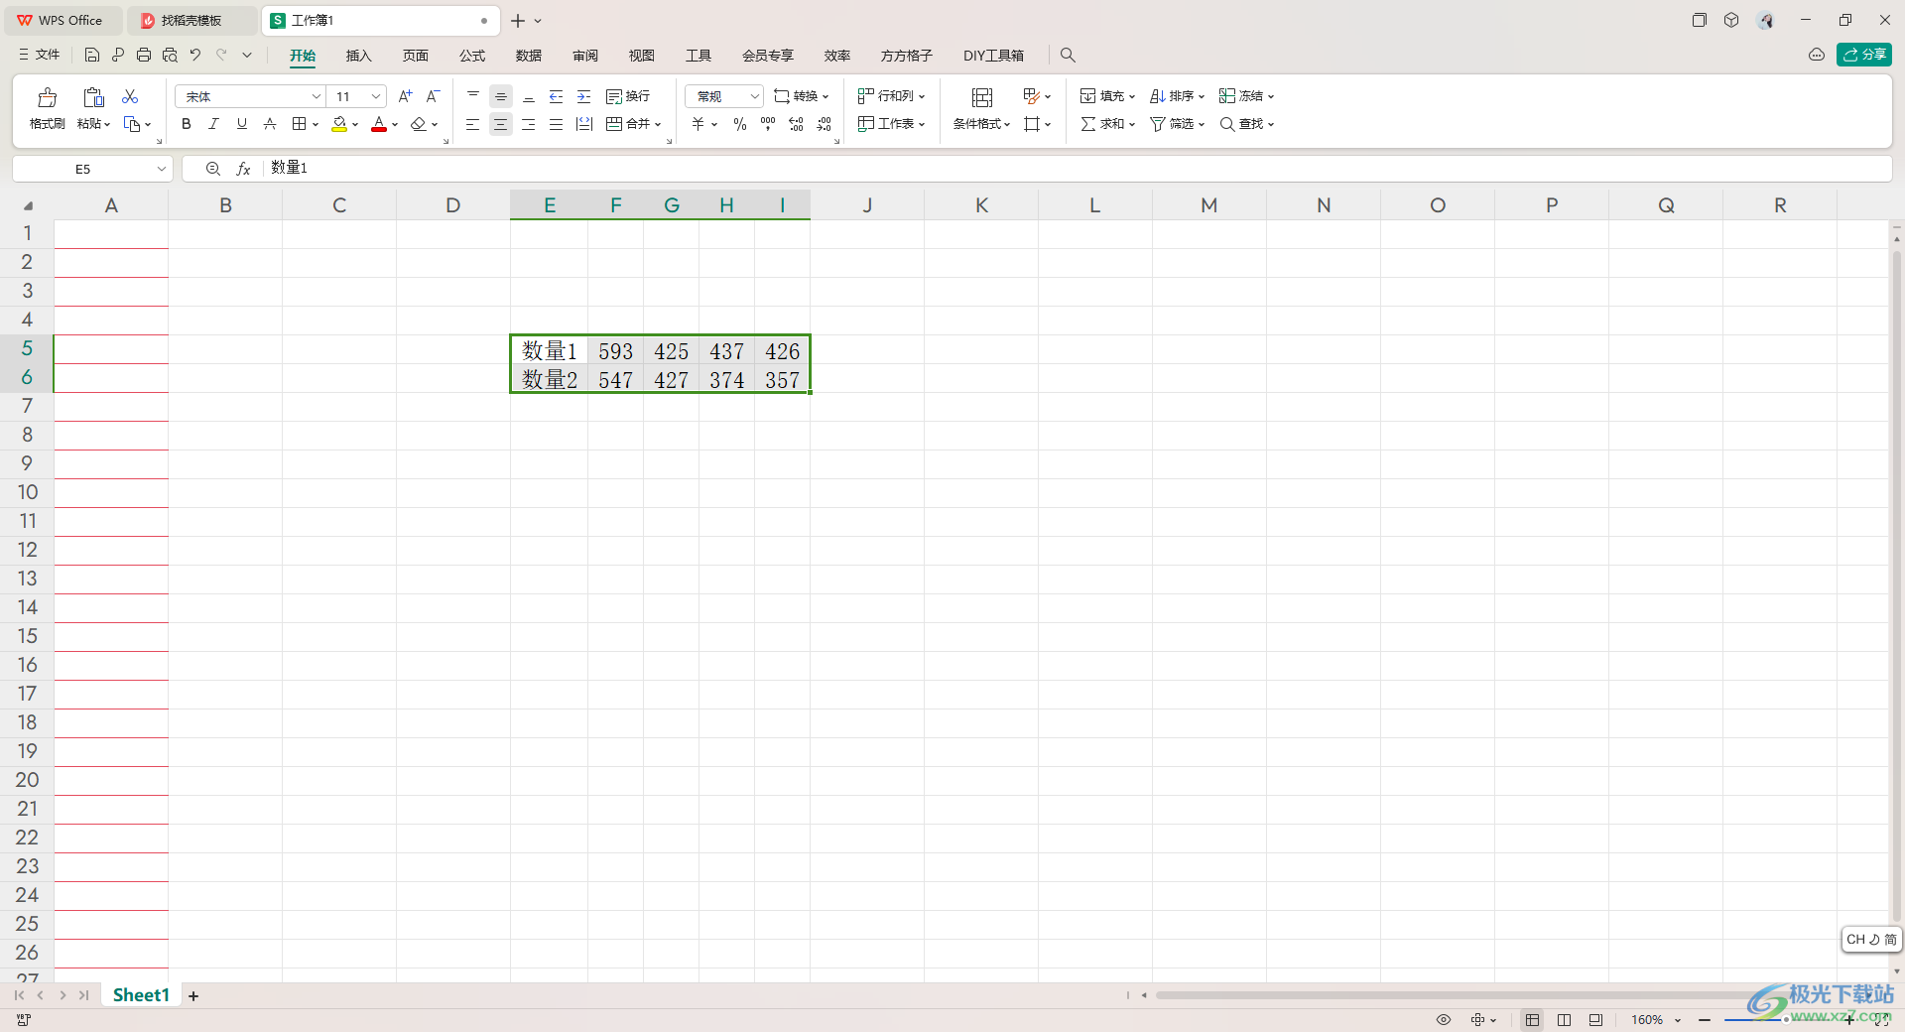
Task: Toggle Underline formatting
Action: (241, 124)
